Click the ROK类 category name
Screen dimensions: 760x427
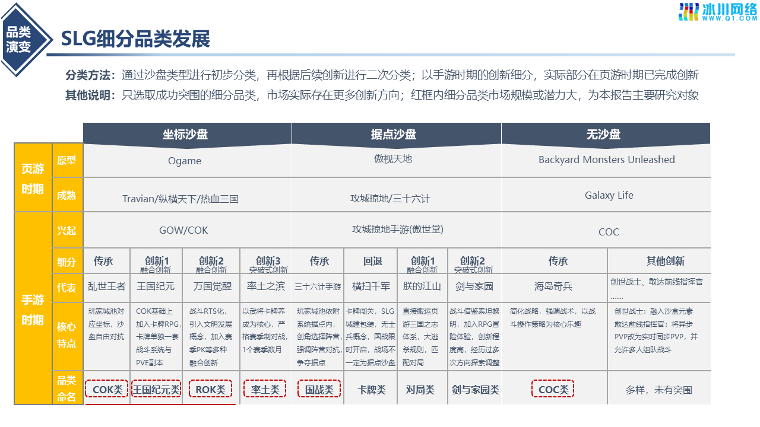pyautogui.click(x=210, y=390)
